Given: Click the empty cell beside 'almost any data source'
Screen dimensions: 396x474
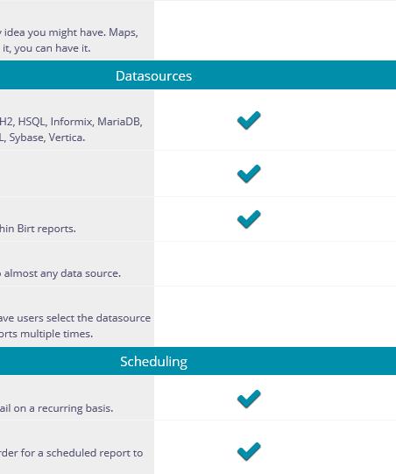Looking at the screenshot, I should (x=275, y=264).
